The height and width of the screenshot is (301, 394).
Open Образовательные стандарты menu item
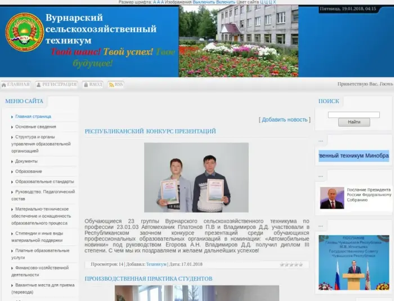(x=44, y=182)
